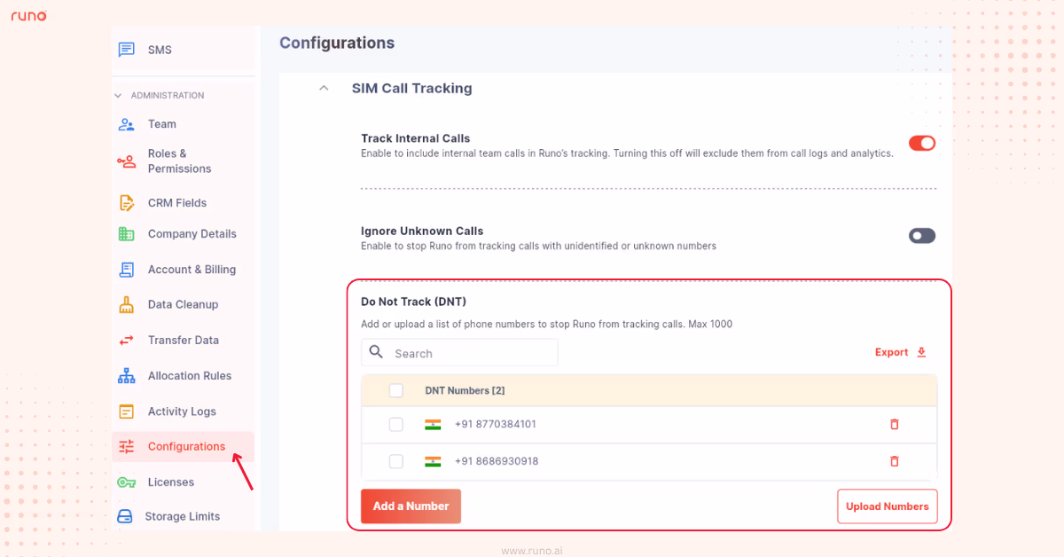The image size is (1064, 557).
Task: Click the Roles & Permissions icon
Action: [x=125, y=161]
